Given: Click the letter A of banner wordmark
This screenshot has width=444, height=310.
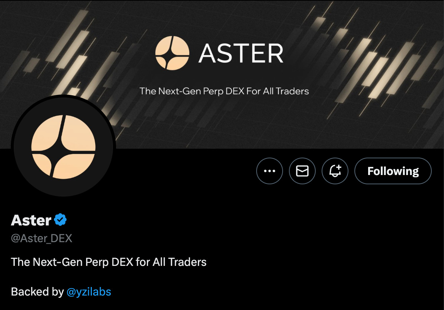Looking at the screenshot, I should 207,53.
